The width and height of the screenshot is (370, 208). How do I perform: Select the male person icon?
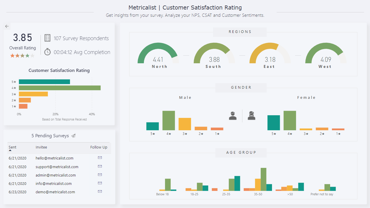[233, 116]
